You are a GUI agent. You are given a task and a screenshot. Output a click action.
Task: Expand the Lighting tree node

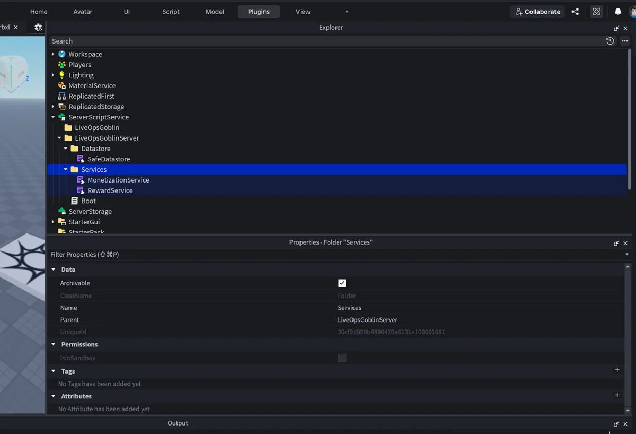click(53, 75)
